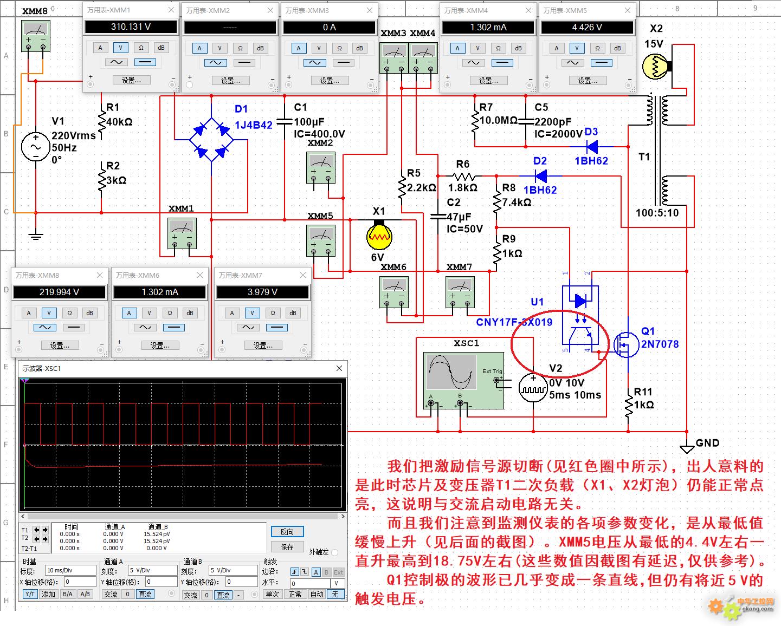Move oscilloscope cursor T2 right

pyautogui.click(x=45, y=539)
